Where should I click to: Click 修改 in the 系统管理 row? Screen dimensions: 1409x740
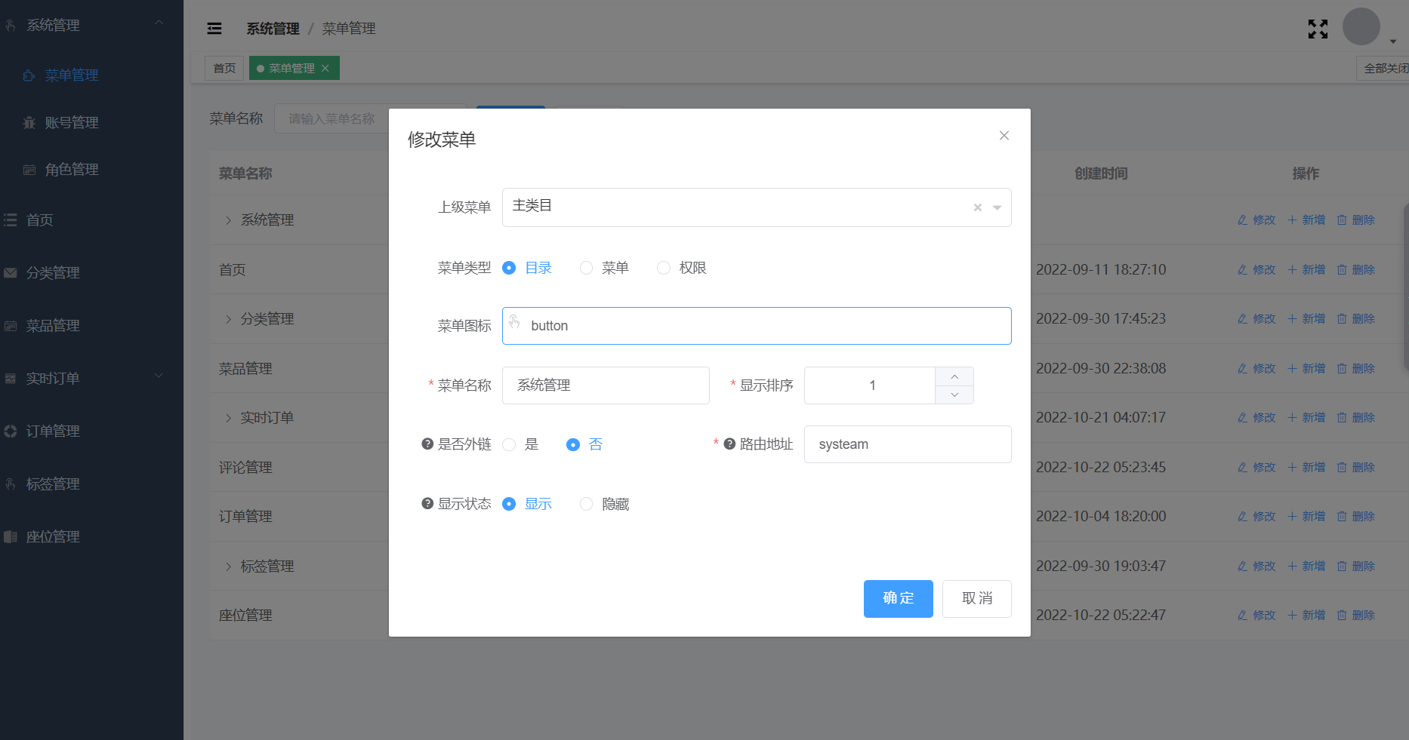(1256, 220)
